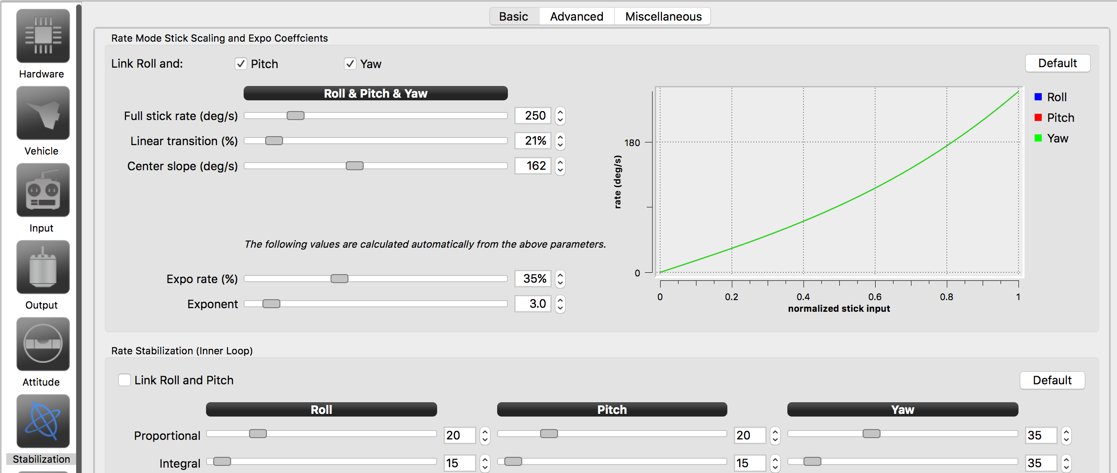
Task: Open the Vehicle configuration page
Action: (43, 113)
